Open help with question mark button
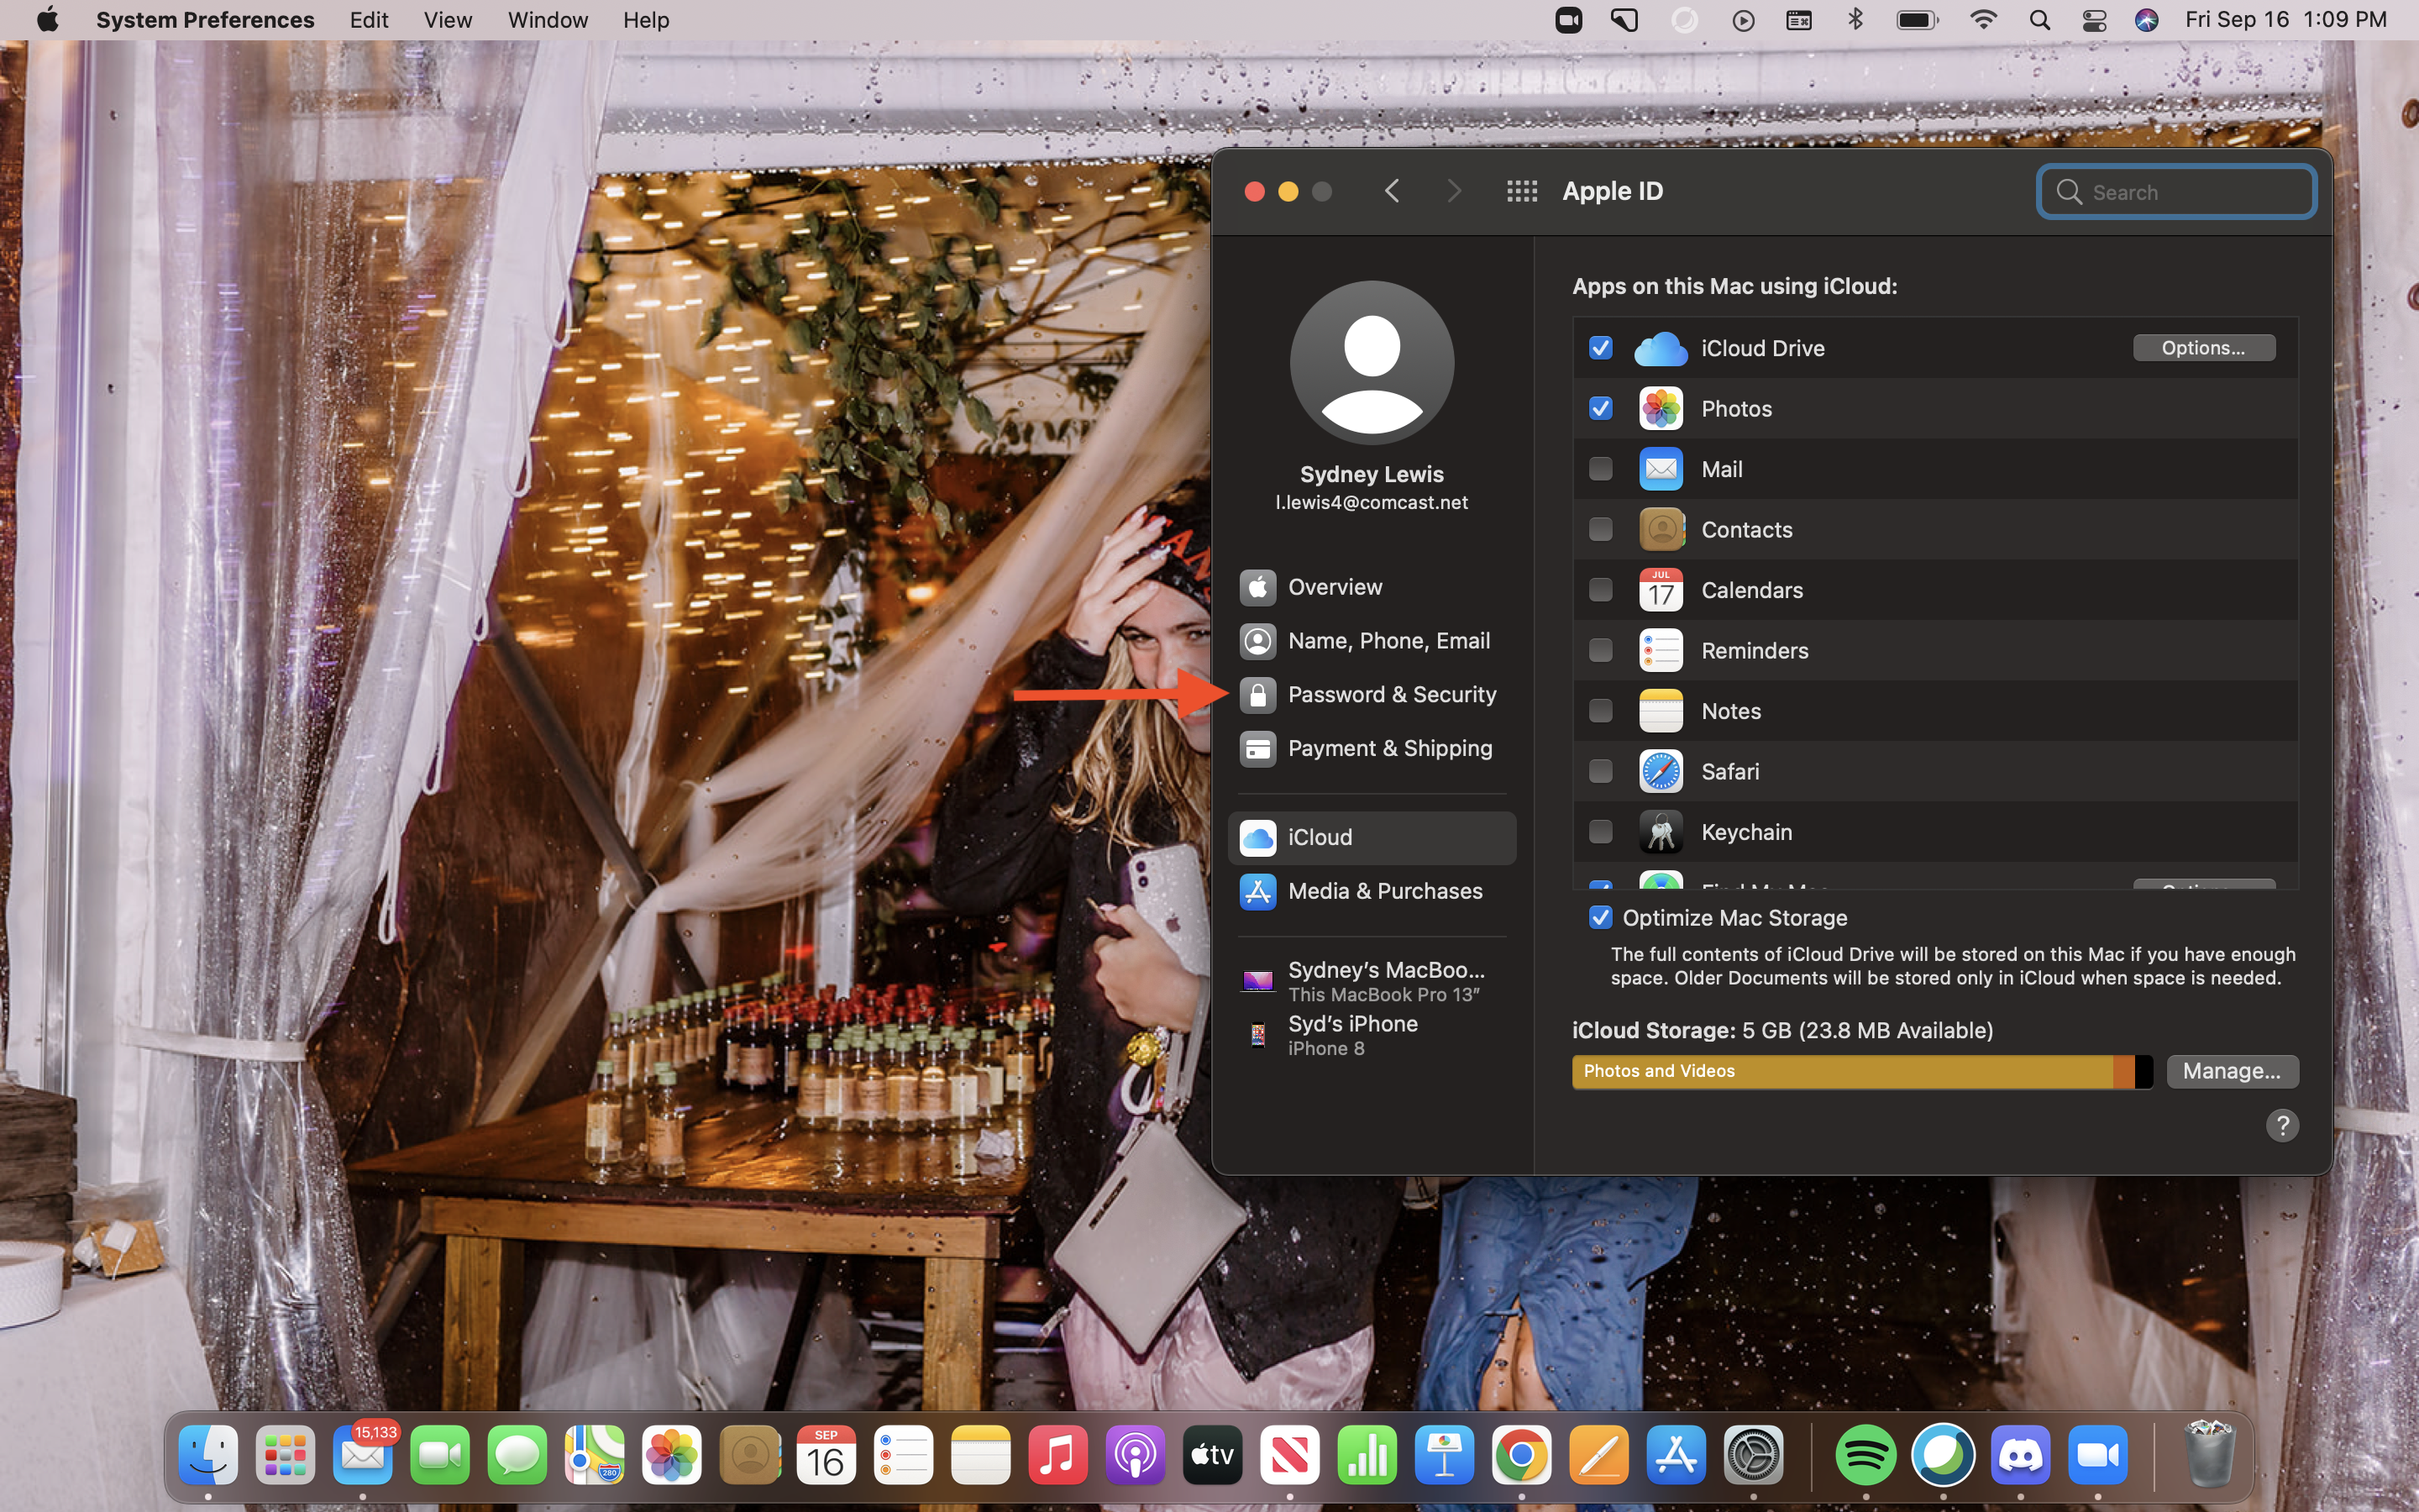 coord(2281,1126)
